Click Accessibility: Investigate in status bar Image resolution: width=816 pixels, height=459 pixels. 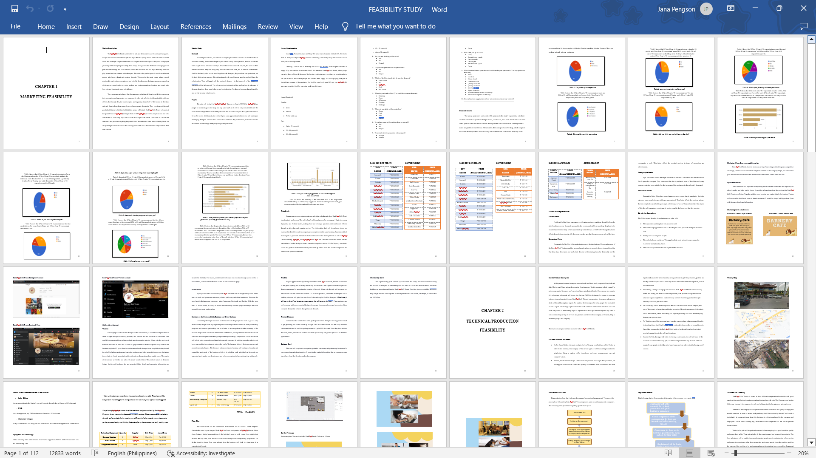click(201, 453)
